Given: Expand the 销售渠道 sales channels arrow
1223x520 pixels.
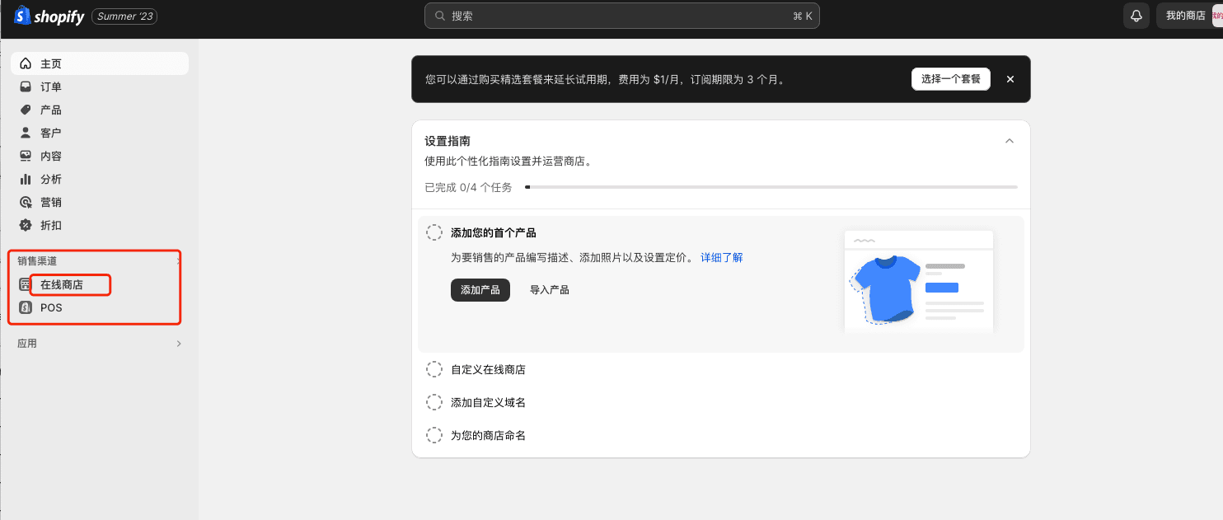Looking at the screenshot, I should point(178,261).
